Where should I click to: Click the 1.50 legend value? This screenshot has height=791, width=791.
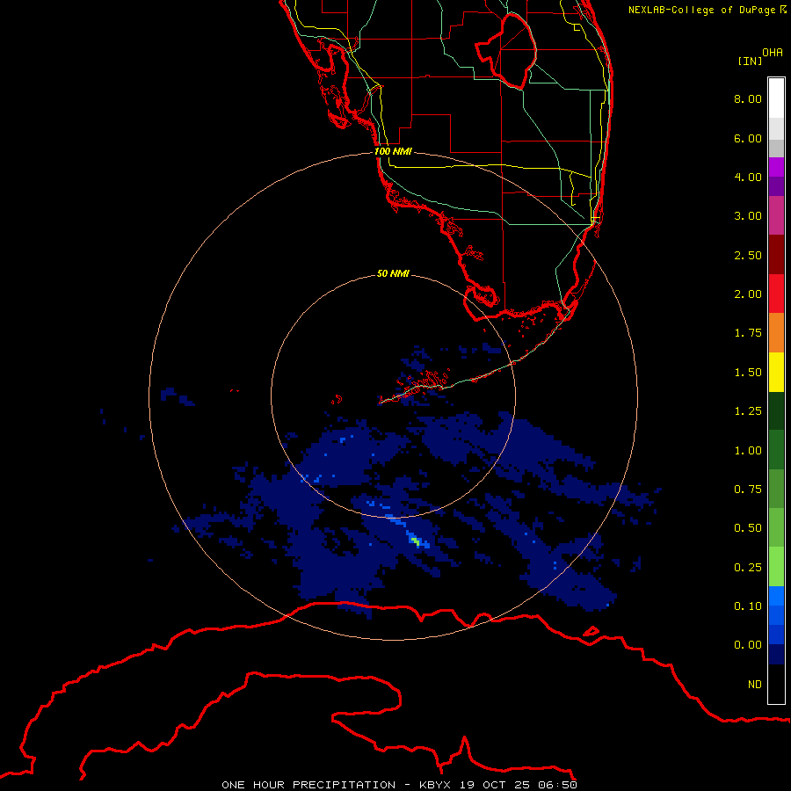[748, 373]
